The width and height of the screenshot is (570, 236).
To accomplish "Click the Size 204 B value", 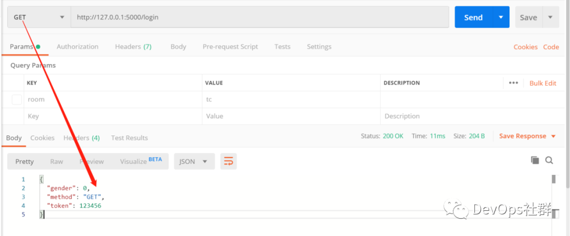I will [x=476, y=136].
